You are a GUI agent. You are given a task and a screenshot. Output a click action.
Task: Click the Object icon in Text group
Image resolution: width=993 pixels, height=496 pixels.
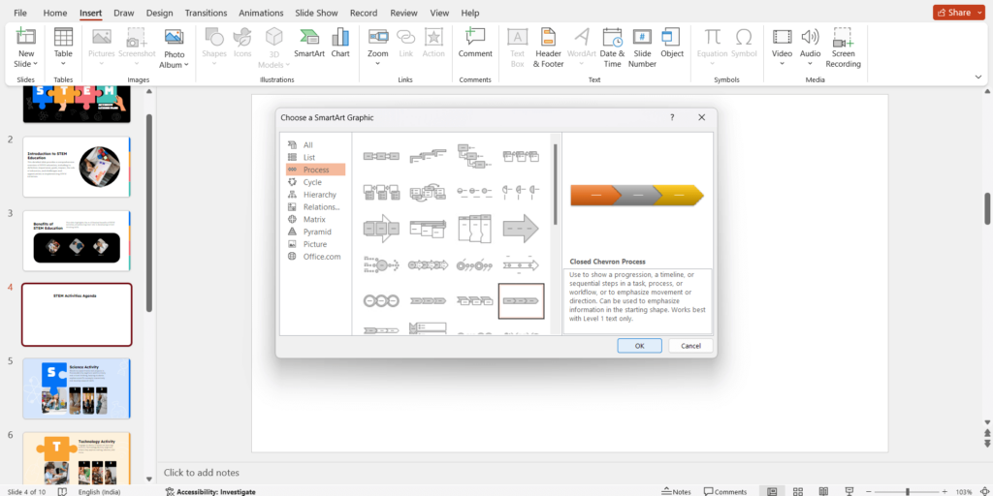click(x=672, y=42)
